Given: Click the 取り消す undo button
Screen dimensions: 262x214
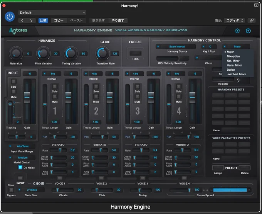Looking at the screenshot, I should [98, 20].
